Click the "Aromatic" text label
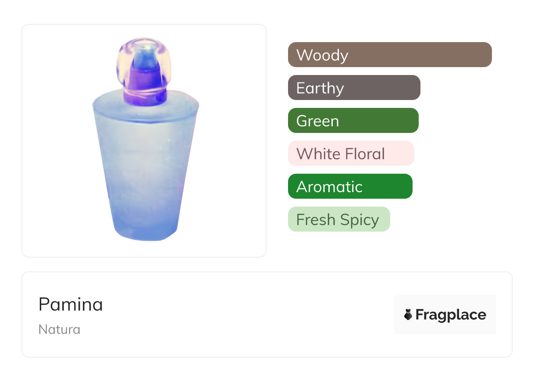The image size is (534, 379). [x=329, y=187]
